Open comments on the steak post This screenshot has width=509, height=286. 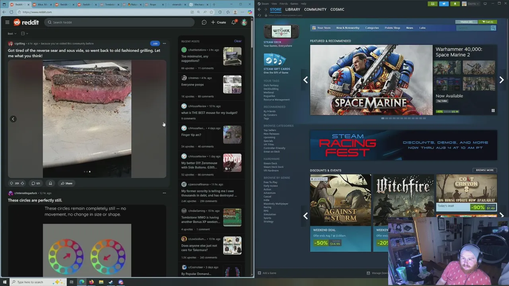point(36,183)
